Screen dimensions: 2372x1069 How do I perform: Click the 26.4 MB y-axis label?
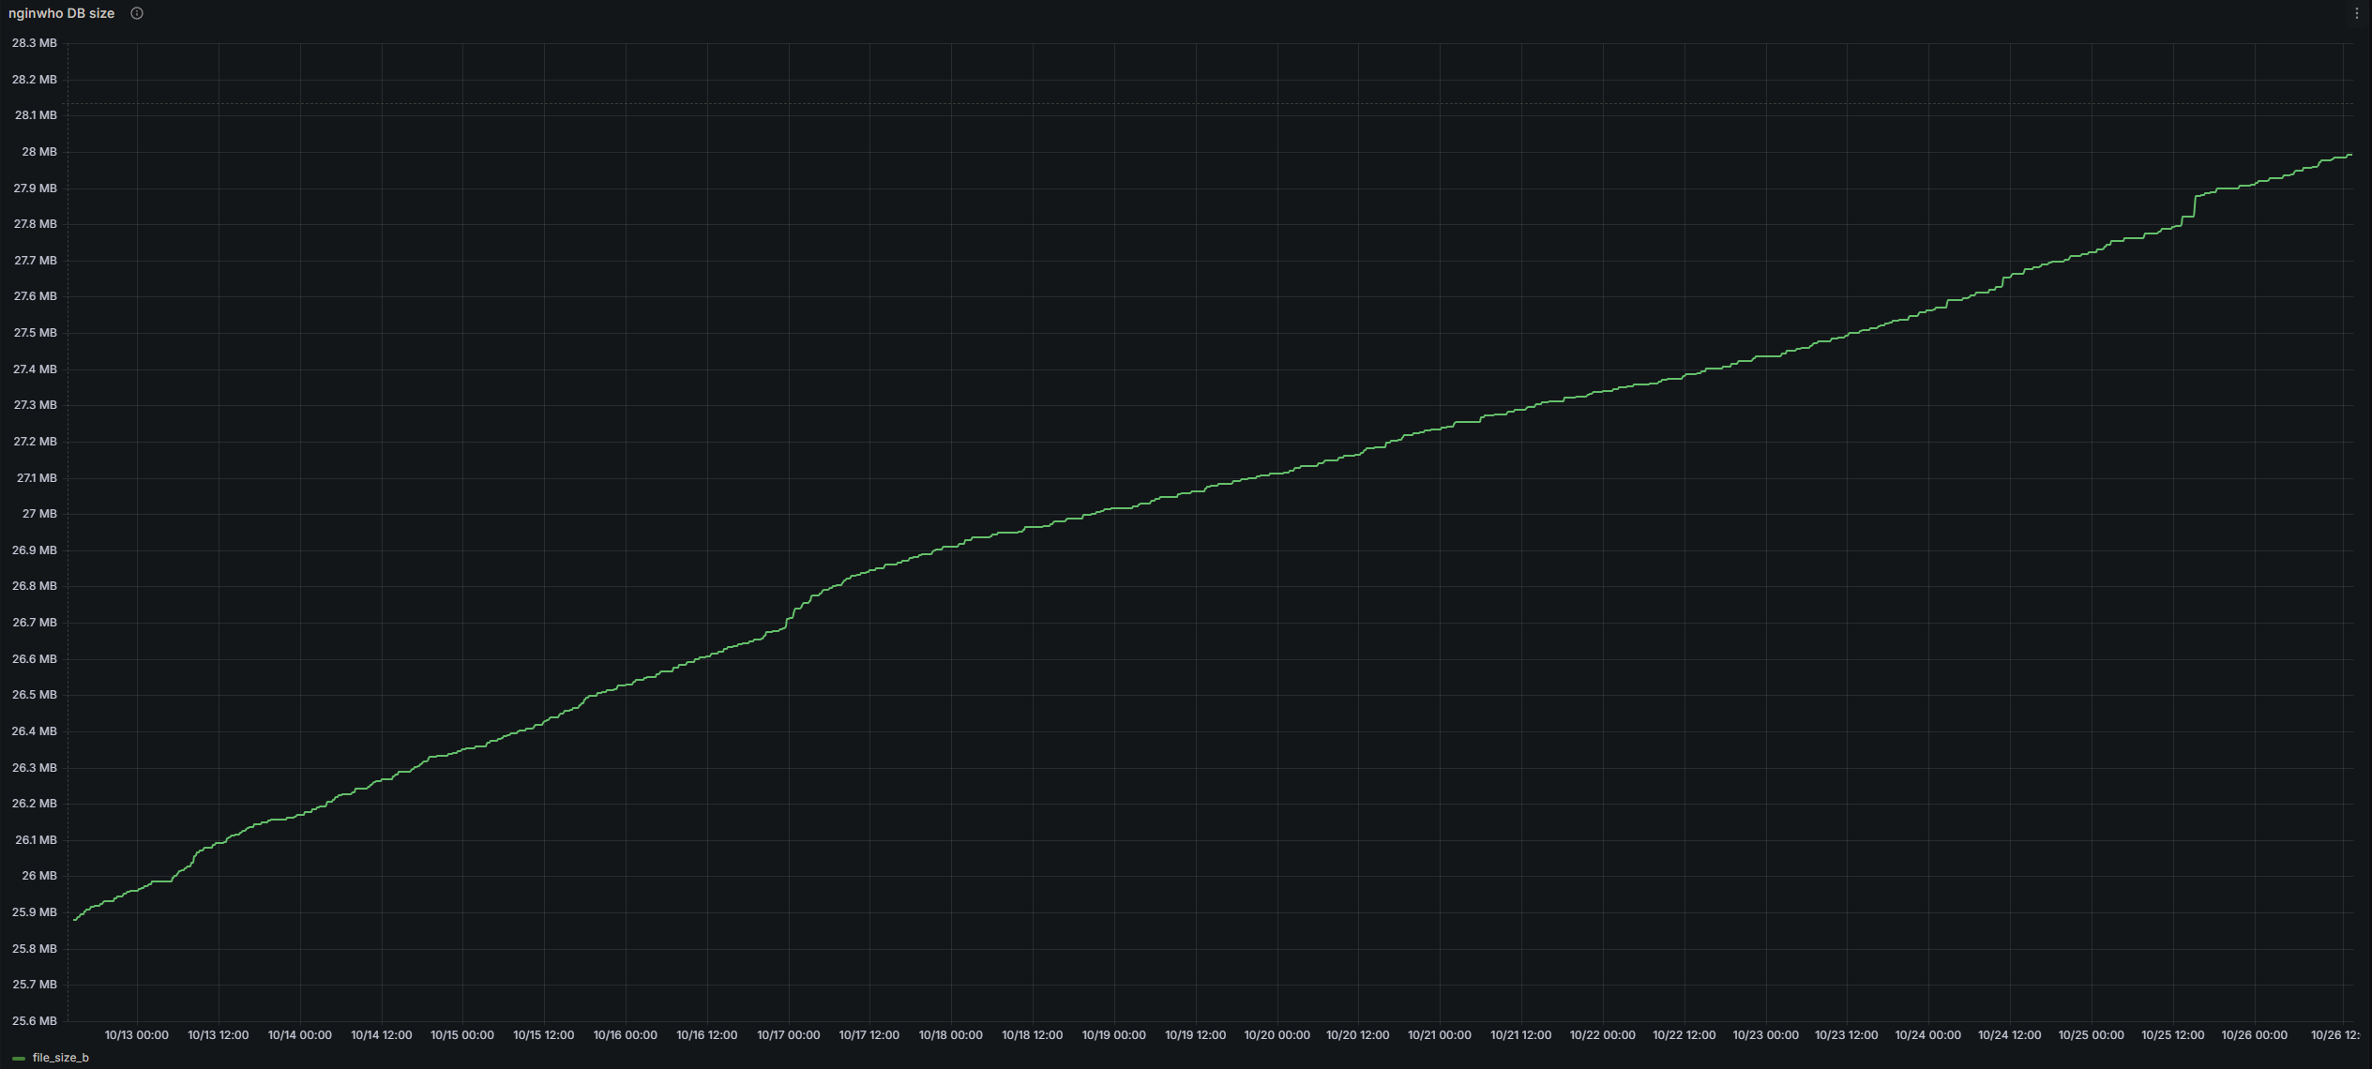point(35,731)
